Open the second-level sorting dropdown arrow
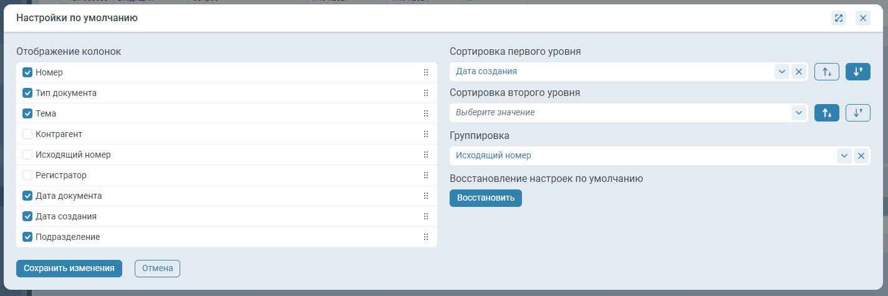The image size is (888, 296). point(798,113)
